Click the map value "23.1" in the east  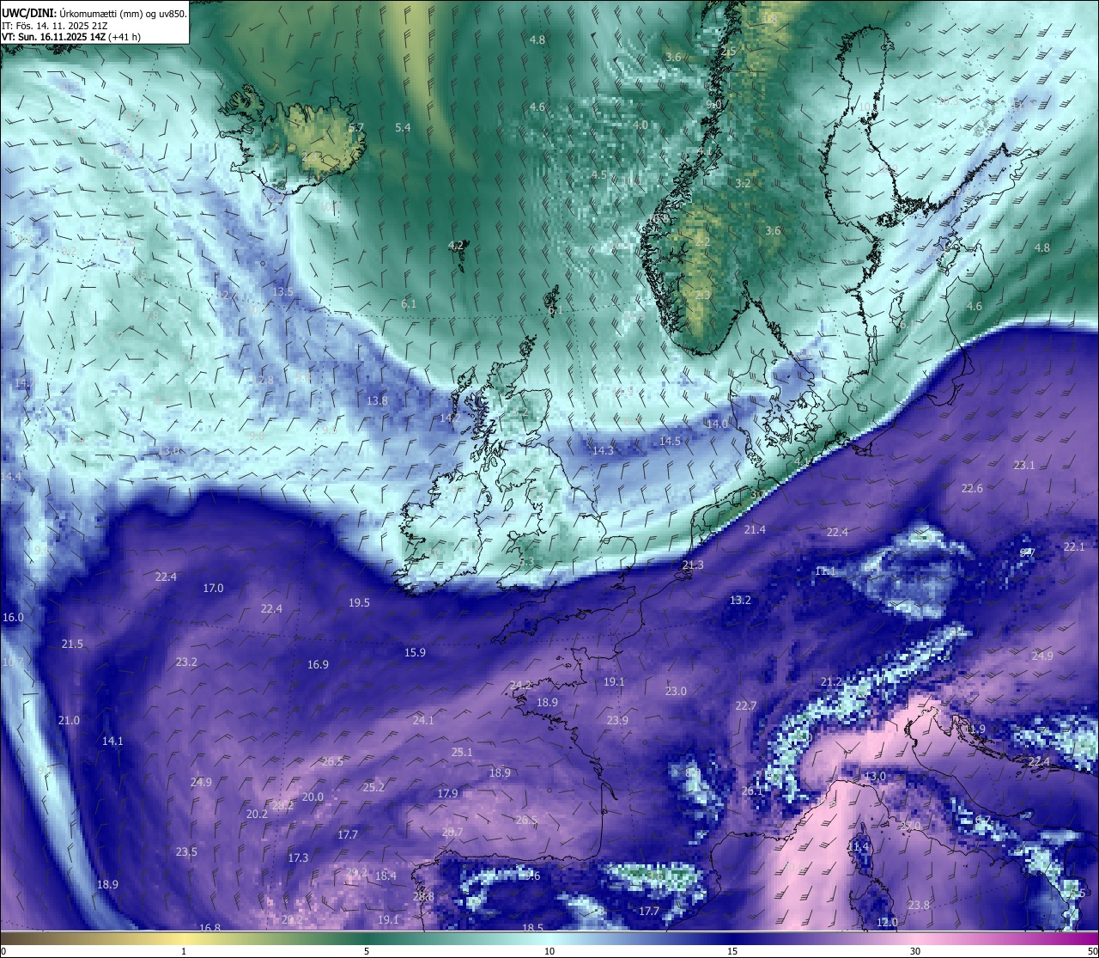[1024, 465]
